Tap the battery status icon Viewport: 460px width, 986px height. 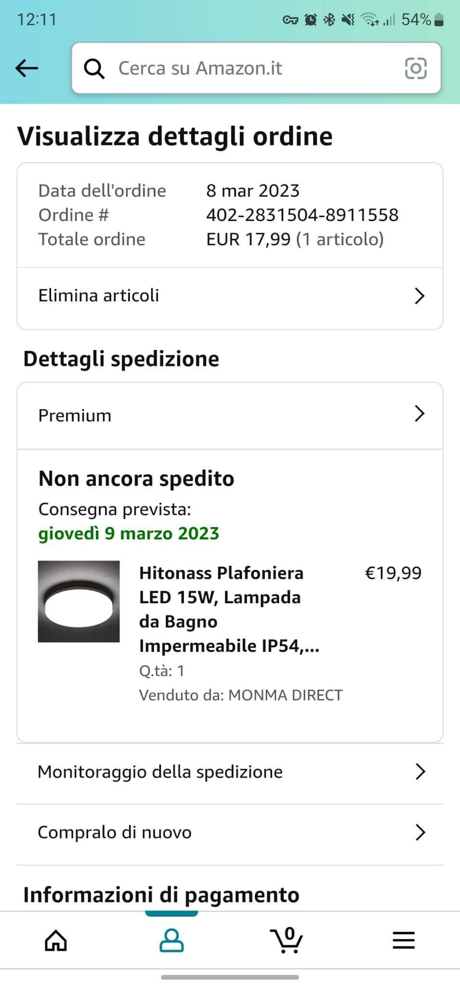tap(438, 20)
